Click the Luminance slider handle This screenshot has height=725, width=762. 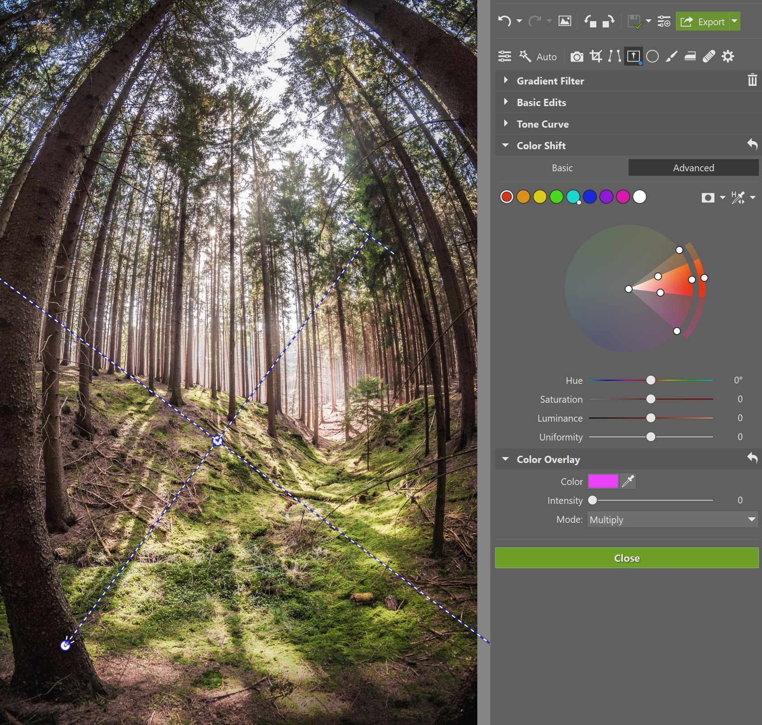click(651, 418)
